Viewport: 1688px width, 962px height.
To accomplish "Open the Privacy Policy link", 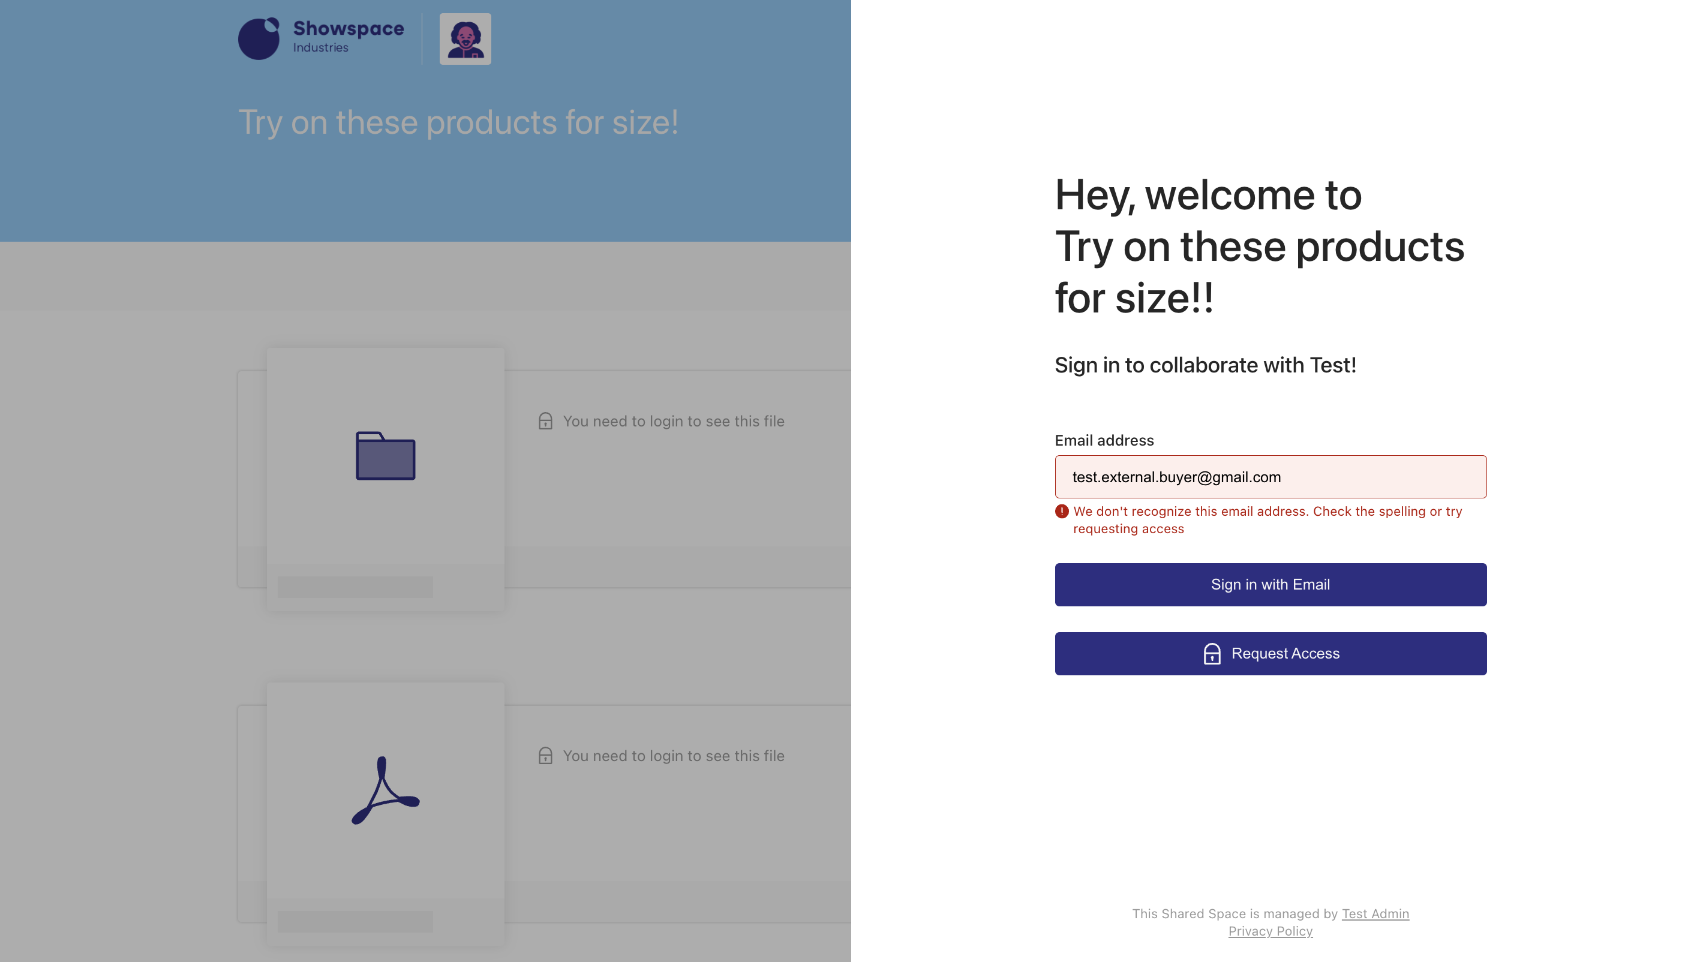I will (x=1270, y=931).
